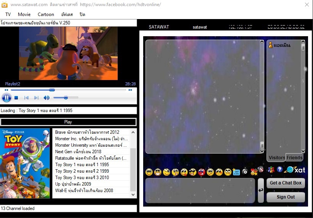Click the rewind arrows beside the seek bar
The height and width of the screenshot is (218, 313).
point(6,90)
